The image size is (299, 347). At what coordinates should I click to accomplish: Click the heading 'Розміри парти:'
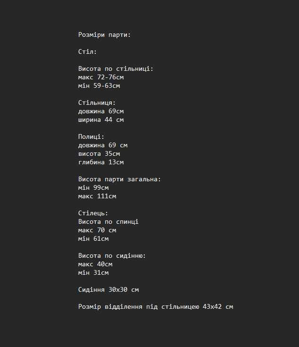coord(105,35)
